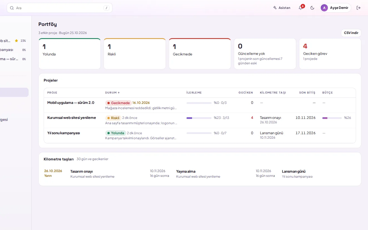Click Ayşe Demir avatar circle
The width and height of the screenshot is (368, 230).
click(x=324, y=8)
